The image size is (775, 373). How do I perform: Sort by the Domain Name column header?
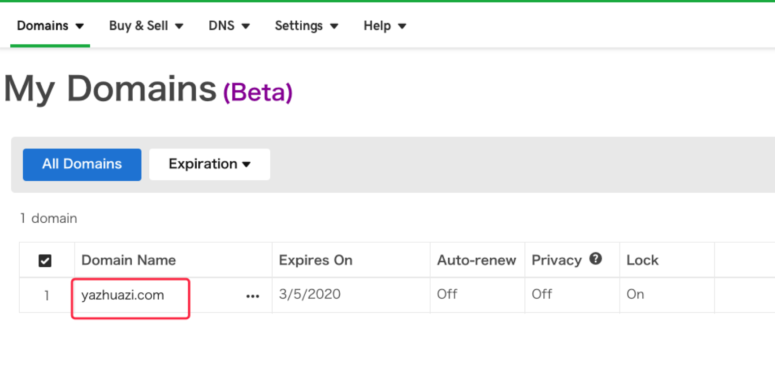(129, 260)
